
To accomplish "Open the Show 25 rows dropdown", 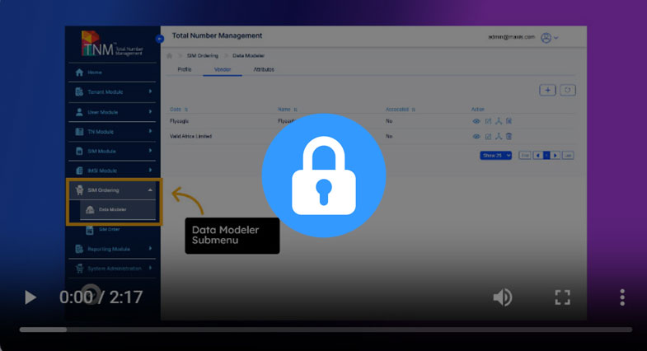I will click(496, 155).
